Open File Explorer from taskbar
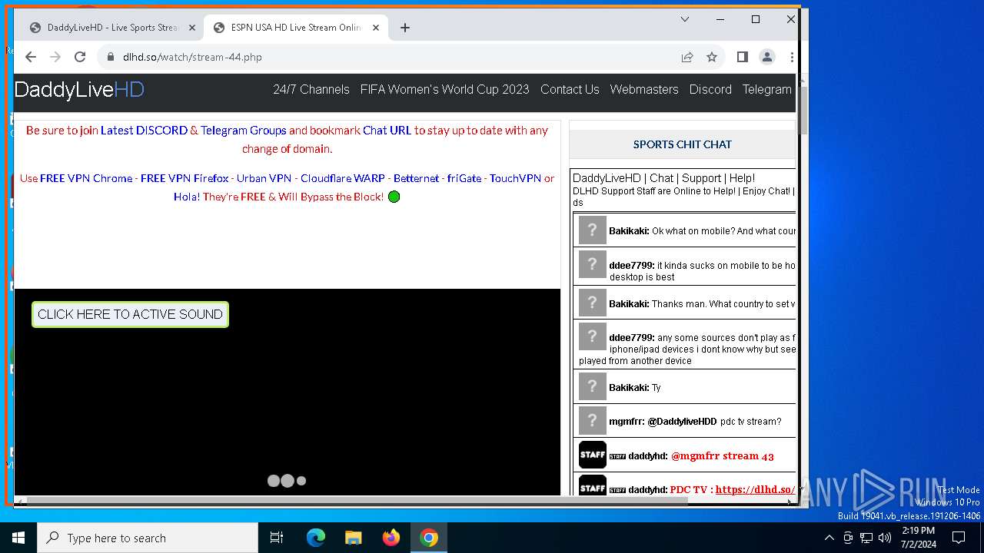This screenshot has height=553, width=984. [354, 538]
